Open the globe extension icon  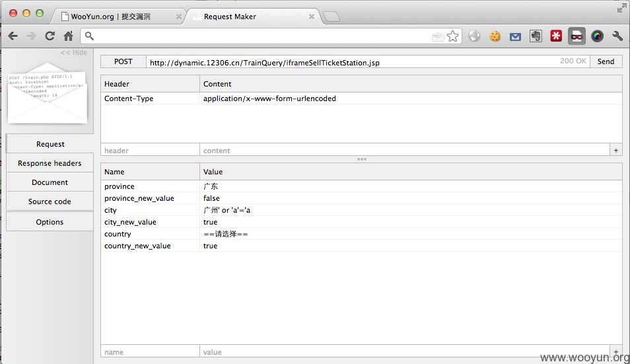(x=474, y=36)
